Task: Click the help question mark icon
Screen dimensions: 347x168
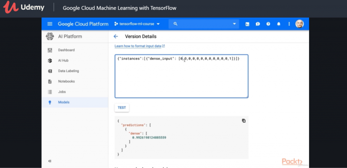Action: click(268, 24)
